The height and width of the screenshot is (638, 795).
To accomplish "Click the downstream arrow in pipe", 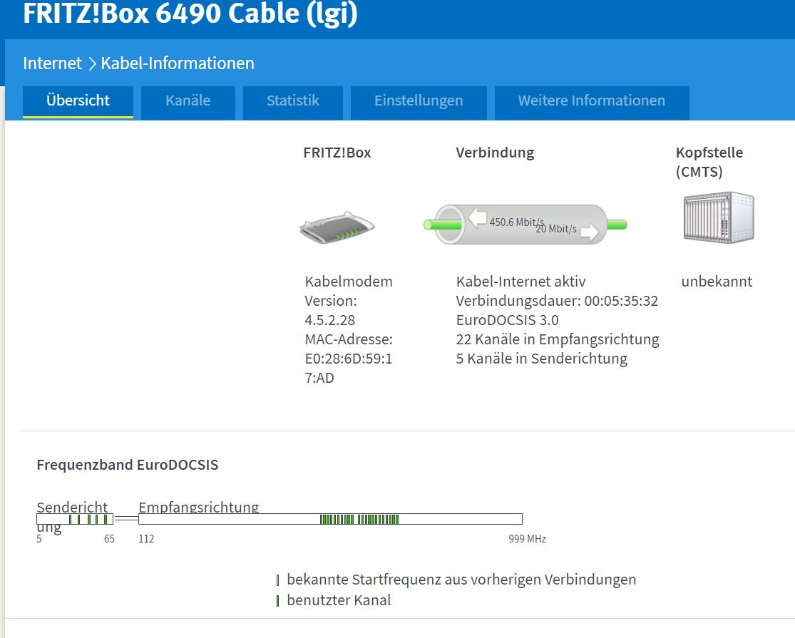I will click(477, 217).
